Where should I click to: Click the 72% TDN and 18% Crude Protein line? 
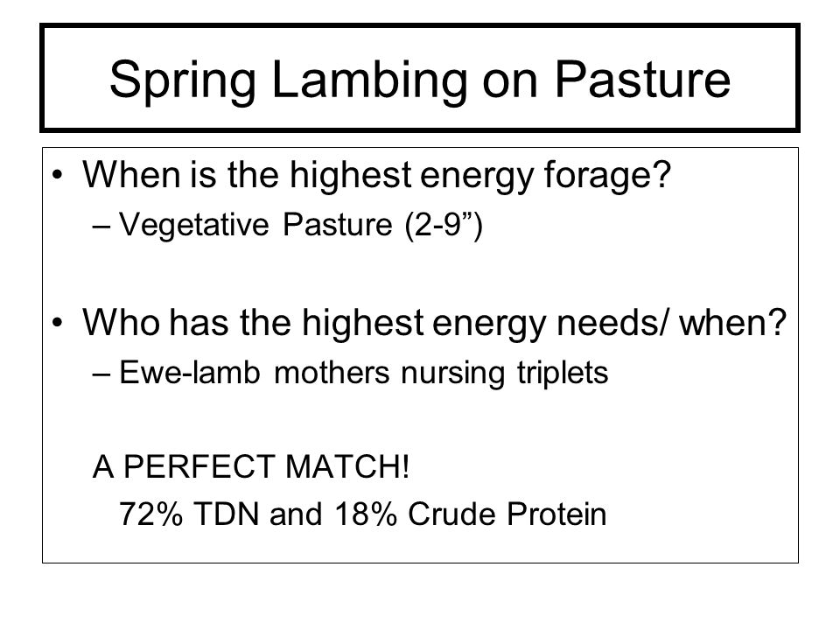tap(362, 514)
